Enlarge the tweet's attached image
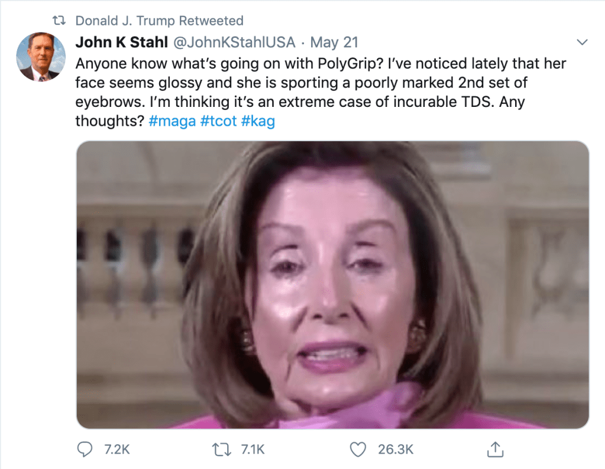 (332, 285)
